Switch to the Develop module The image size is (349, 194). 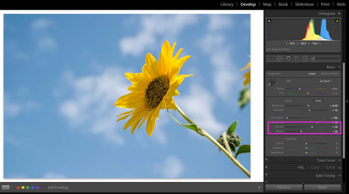pos(248,4)
